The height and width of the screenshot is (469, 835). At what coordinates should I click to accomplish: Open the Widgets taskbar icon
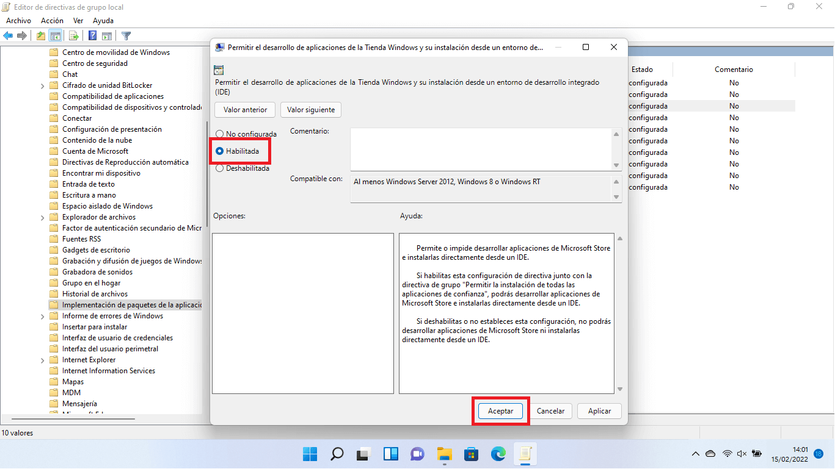(x=391, y=454)
